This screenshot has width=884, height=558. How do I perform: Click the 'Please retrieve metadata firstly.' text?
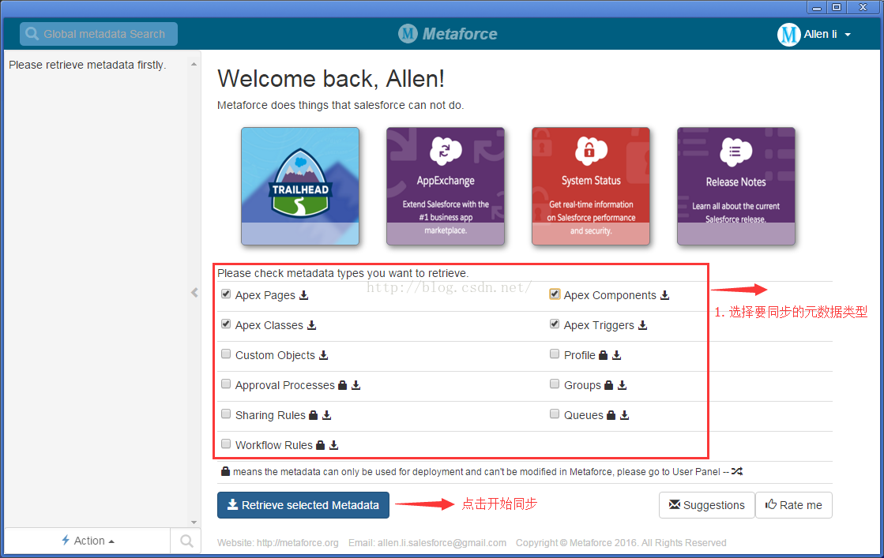pyautogui.click(x=88, y=65)
